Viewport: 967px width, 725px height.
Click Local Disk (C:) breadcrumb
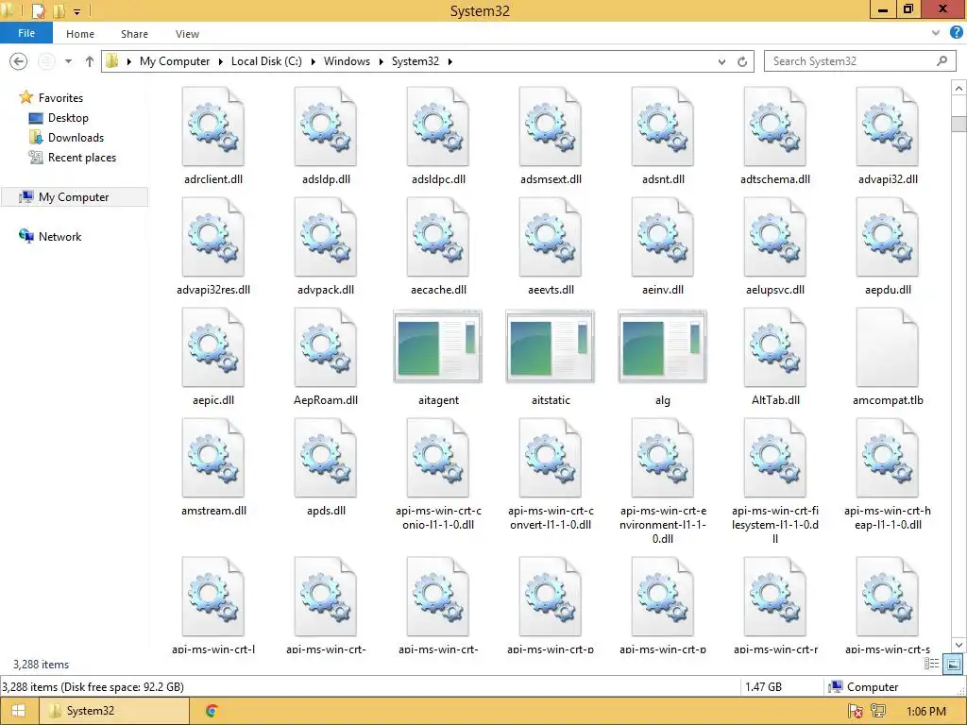266,61
